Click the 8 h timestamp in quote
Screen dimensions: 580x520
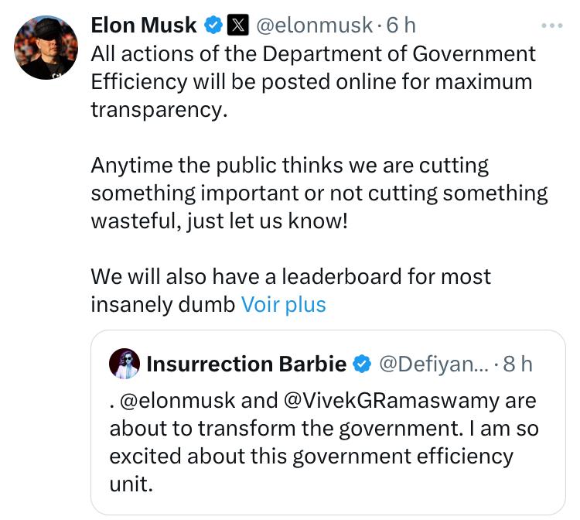point(517,364)
